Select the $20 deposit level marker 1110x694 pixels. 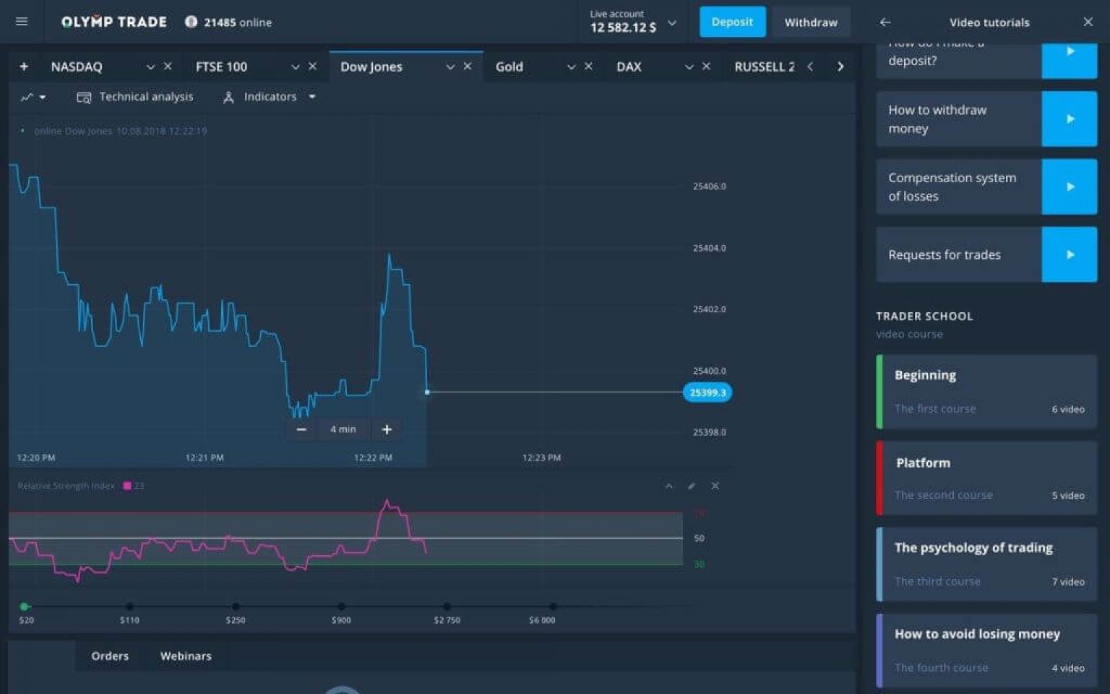click(25, 607)
